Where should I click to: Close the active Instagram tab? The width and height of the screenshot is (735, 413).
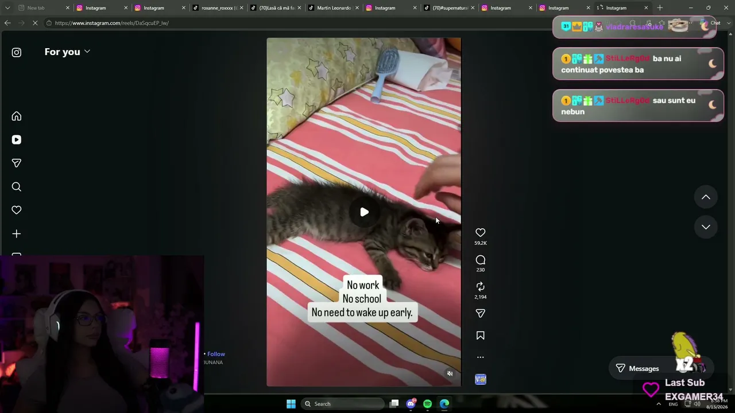[x=646, y=8]
